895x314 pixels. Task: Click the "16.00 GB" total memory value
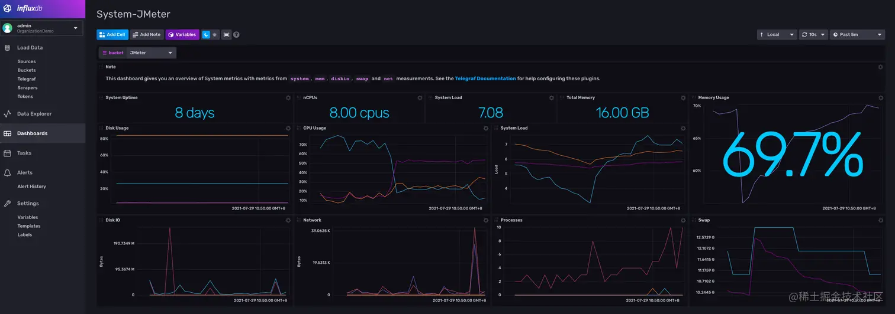pos(622,112)
